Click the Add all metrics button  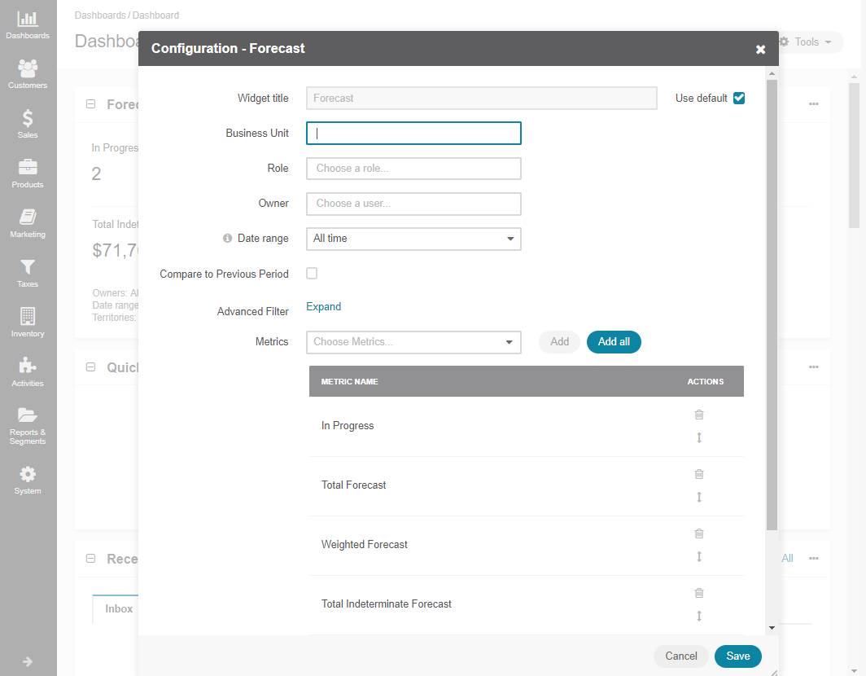click(614, 341)
